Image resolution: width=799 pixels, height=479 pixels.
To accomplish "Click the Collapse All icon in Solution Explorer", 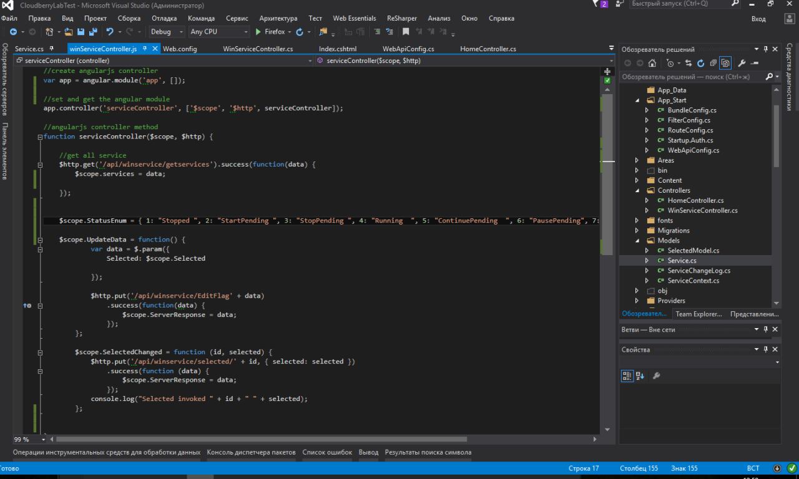I will point(713,63).
